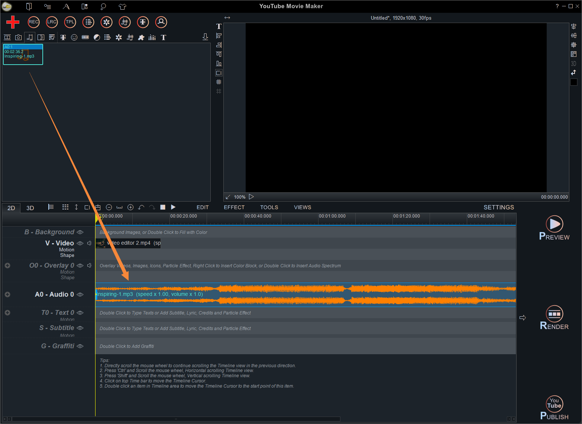Toggle visibility eye for B - Background track
Screen dimensions: 582x424
pyautogui.click(x=80, y=232)
